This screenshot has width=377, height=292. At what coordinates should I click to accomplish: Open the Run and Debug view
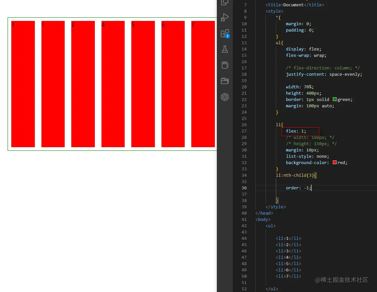click(224, 17)
